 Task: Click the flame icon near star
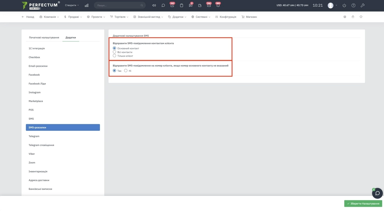point(353,17)
